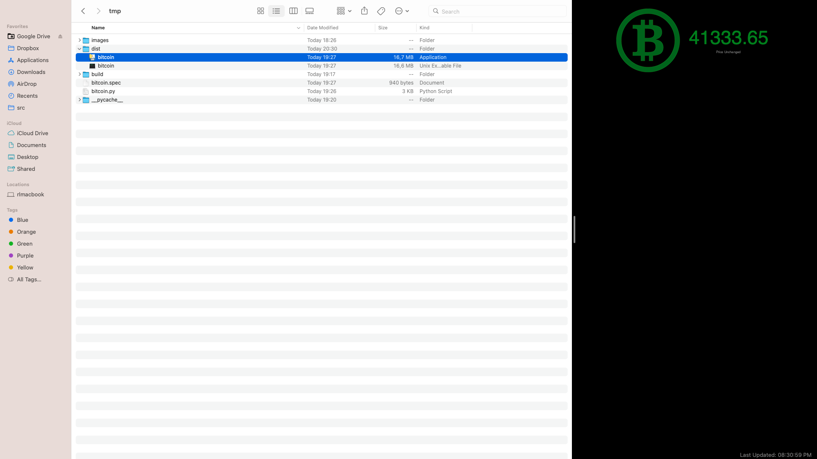Select the bitcoin Unix Executable file

[322, 66]
